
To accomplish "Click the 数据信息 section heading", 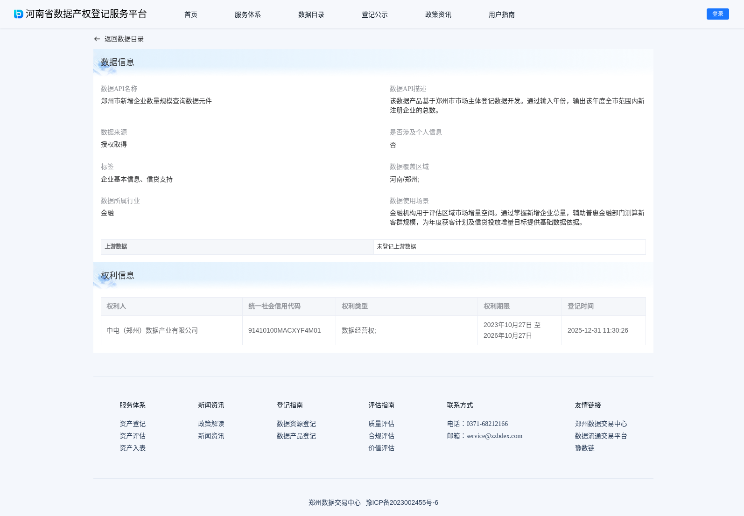I will point(118,62).
